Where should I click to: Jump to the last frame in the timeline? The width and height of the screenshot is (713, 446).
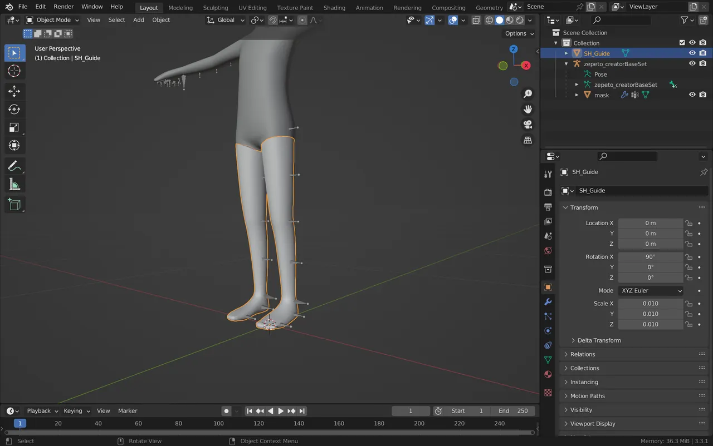pos(302,410)
